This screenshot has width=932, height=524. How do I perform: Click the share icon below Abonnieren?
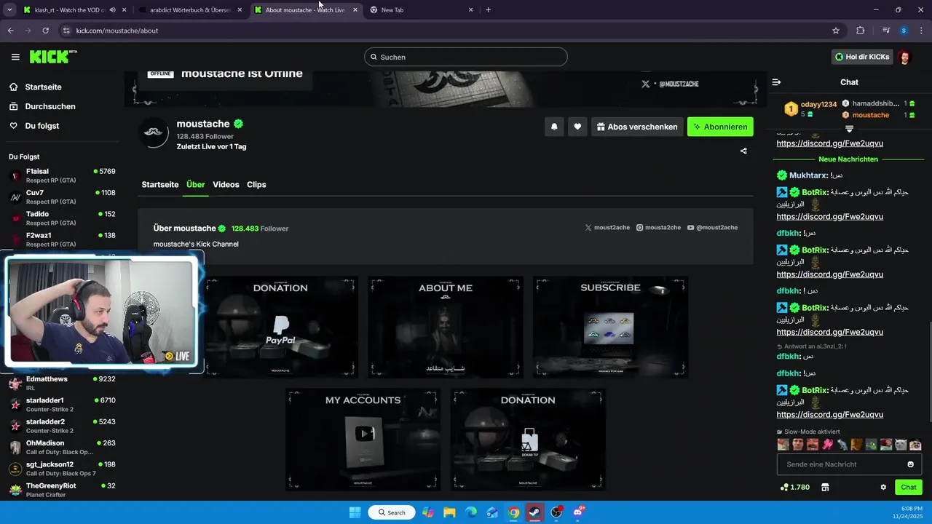point(743,151)
